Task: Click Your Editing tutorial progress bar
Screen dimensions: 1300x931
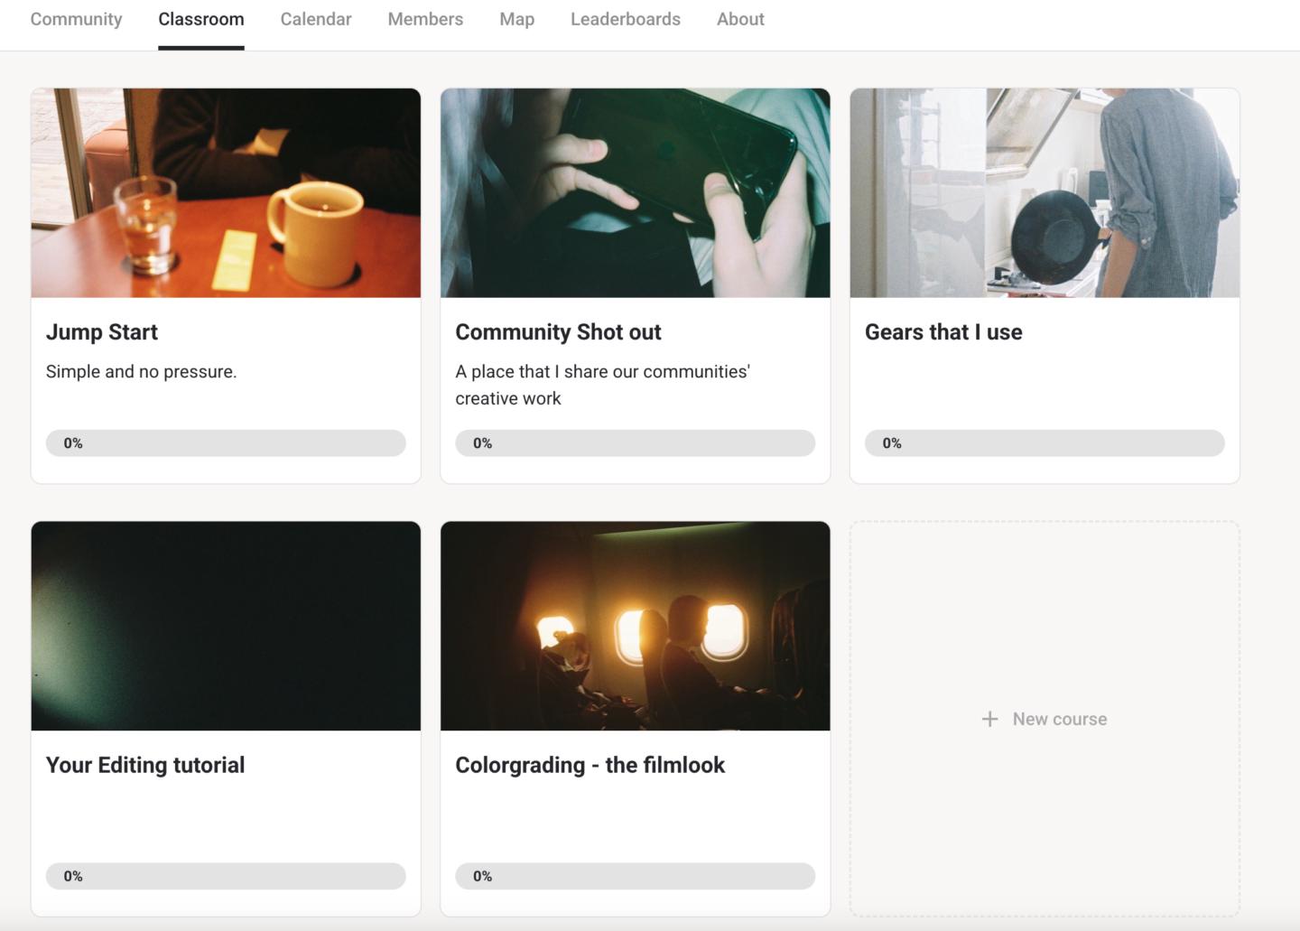Action: 226,876
